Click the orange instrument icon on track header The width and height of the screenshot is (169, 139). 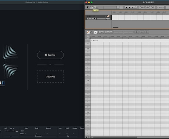pyautogui.click(x=108, y=16)
